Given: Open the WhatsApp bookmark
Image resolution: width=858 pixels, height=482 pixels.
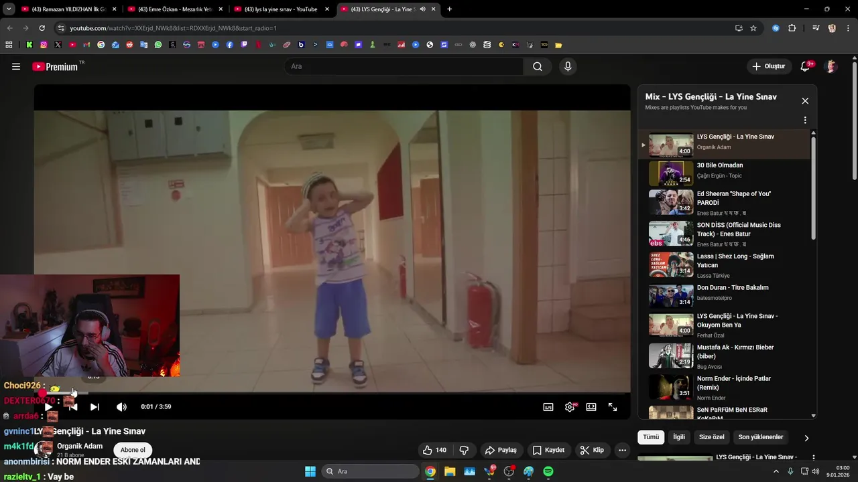Looking at the screenshot, I should click(x=158, y=45).
